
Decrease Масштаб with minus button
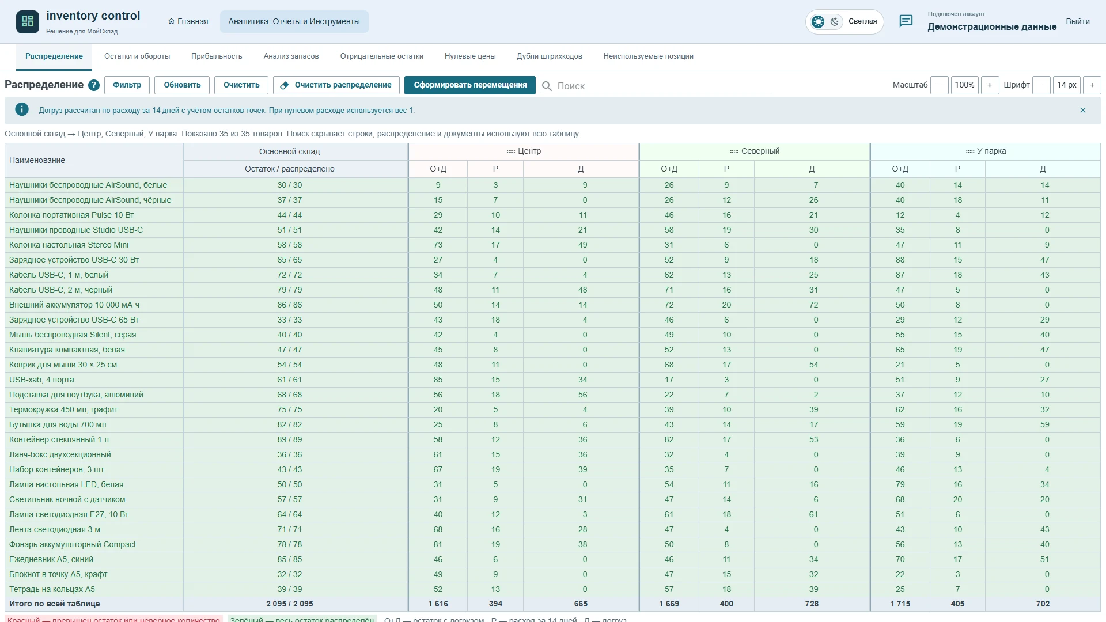coord(940,85)
